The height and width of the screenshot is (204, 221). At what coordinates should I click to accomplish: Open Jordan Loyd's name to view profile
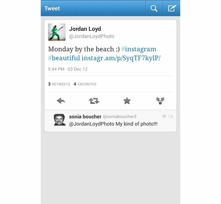85,29
